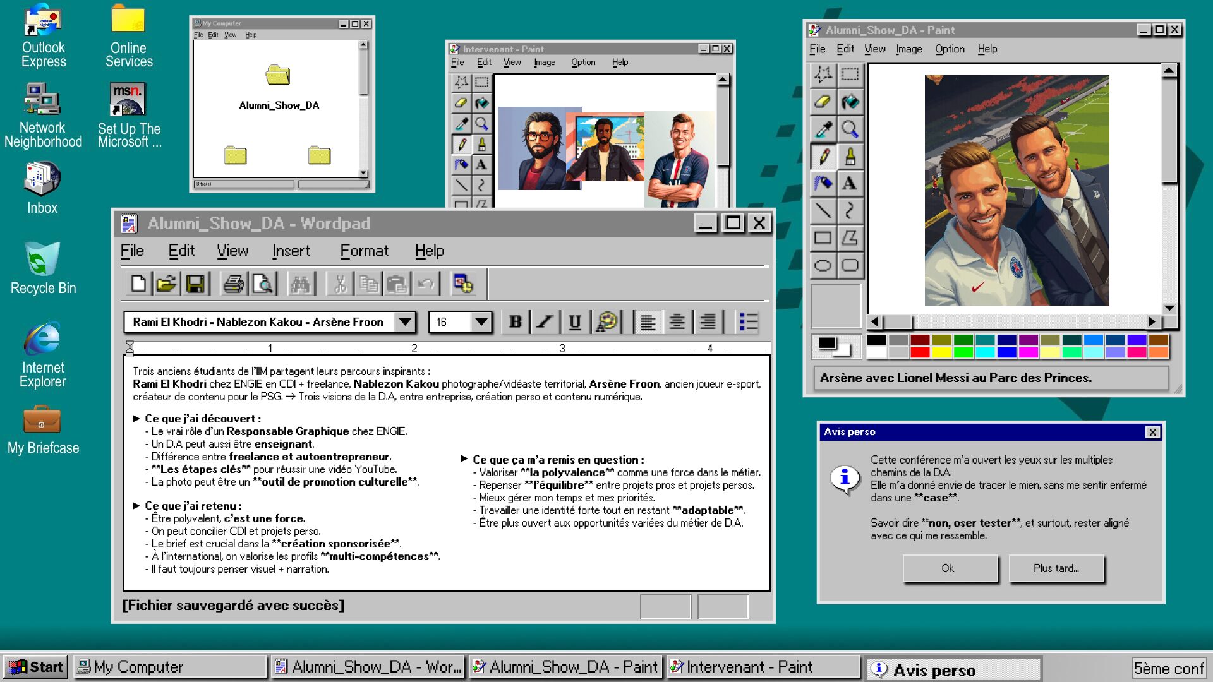
Task: Open the font name dropdown arrow in Wordpad
Action: pyautogui.click(x=405, y=322)
